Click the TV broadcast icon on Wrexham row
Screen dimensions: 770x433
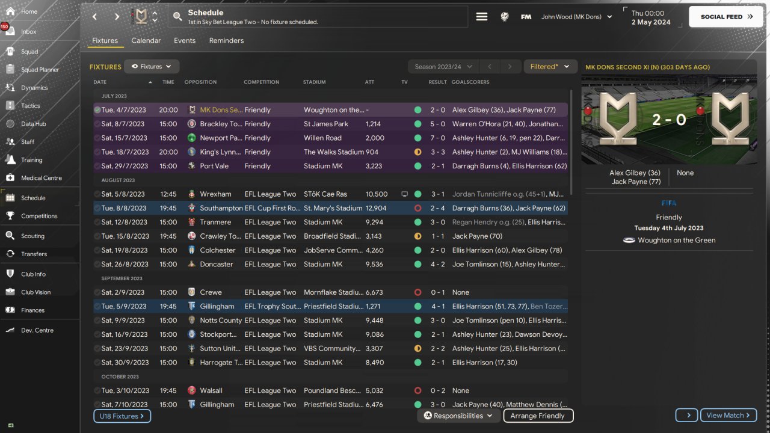point(404,194)
